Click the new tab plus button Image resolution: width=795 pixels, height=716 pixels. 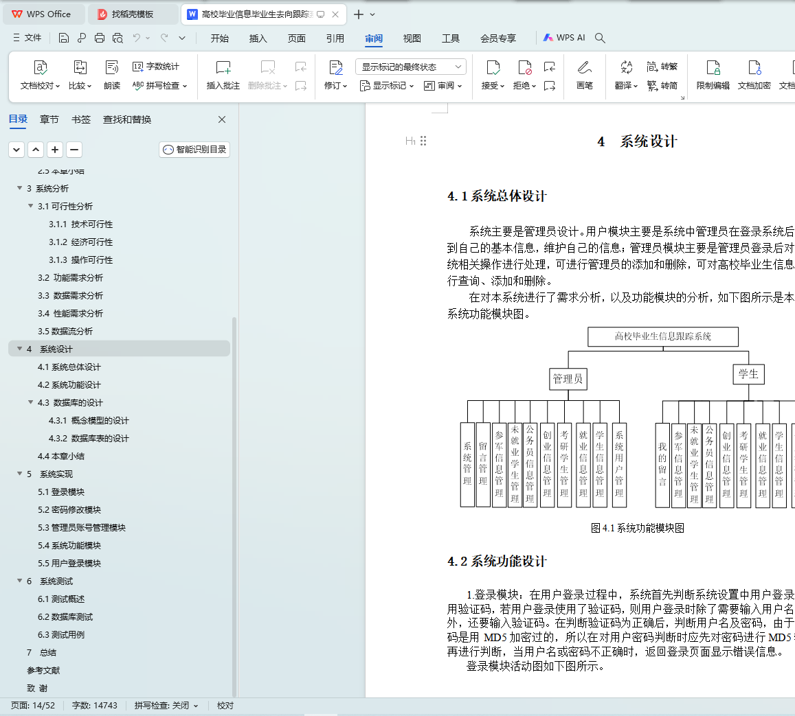tap(359, 14)
